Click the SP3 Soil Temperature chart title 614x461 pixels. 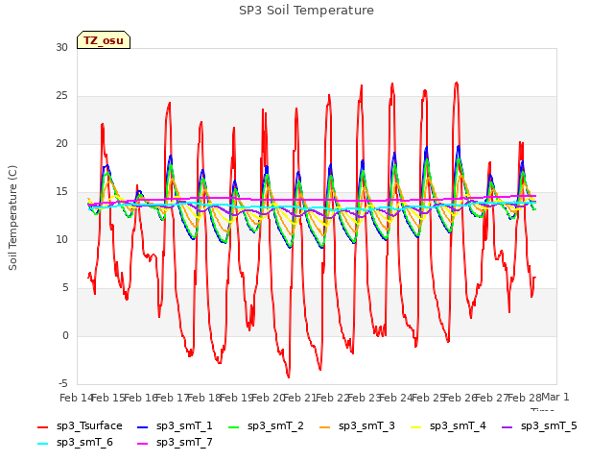pyautogui.click(x=307, y=11)
